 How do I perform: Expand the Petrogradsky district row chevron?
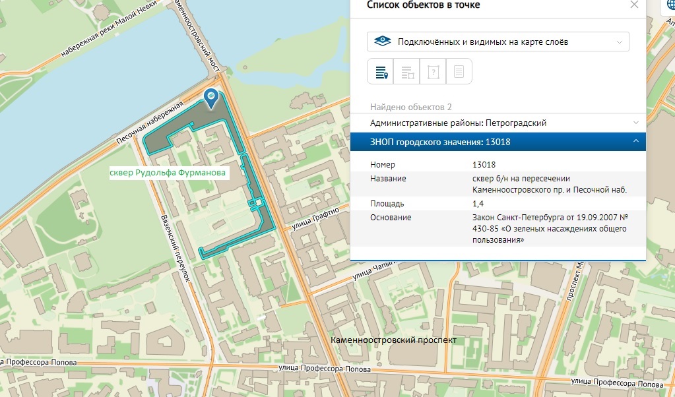point(635,123)
